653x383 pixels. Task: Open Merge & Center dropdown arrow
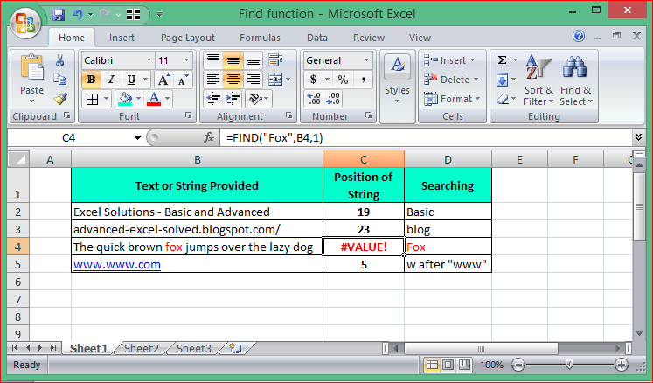click(288, 80)
